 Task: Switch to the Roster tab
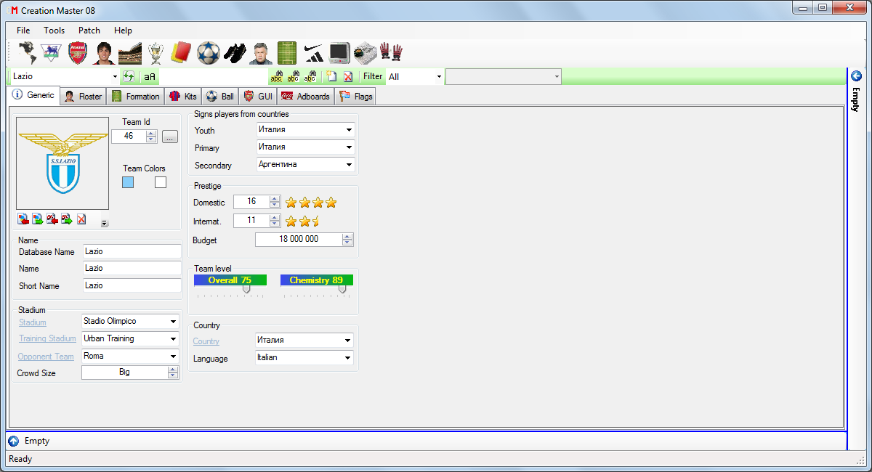pos(84,97)
